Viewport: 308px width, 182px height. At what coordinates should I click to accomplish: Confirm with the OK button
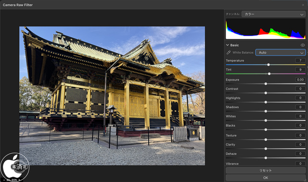click(x=266, y=178)
